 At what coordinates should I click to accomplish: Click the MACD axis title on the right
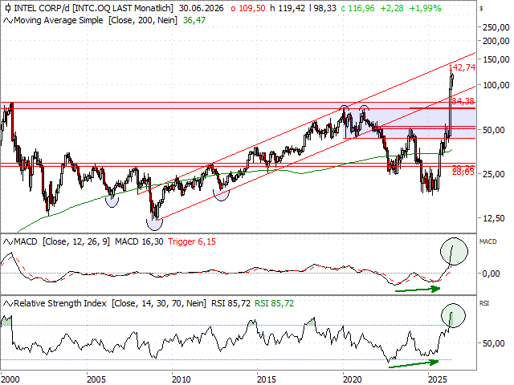pos(488,242)
